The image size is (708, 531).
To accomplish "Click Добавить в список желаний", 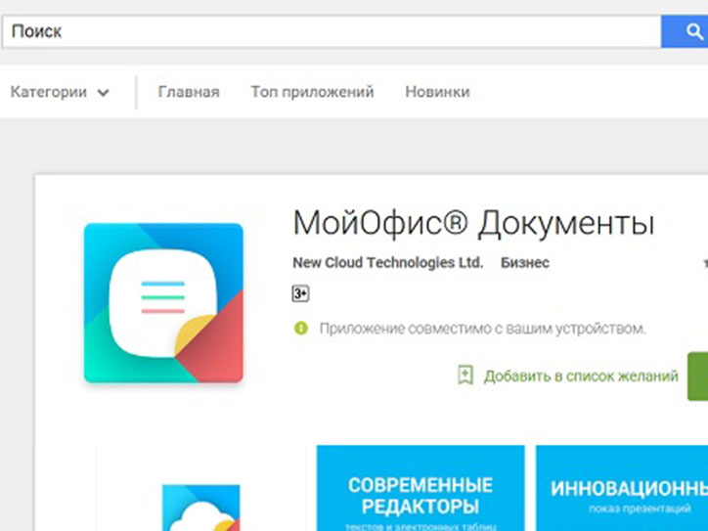I will coord(581,376).
